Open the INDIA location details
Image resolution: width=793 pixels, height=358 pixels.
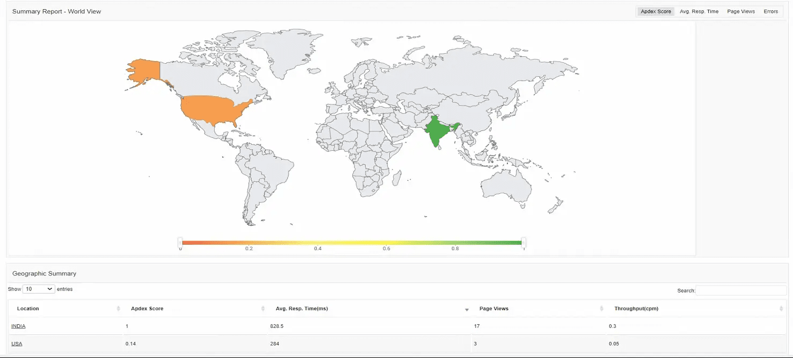[x=19, y=326]
